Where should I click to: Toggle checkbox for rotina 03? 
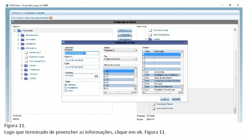[105, 77]
